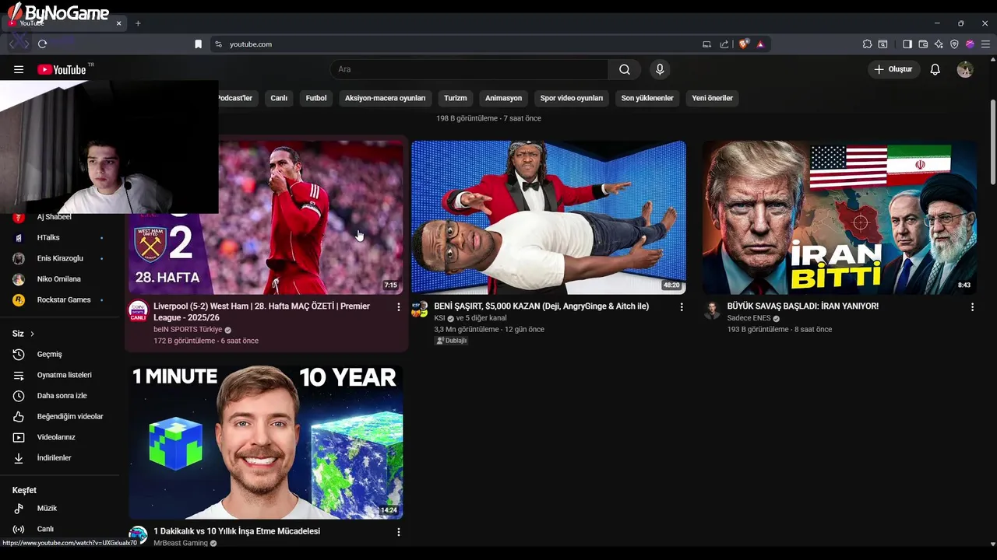
Task: Click the Ara search input field
Action: click(x=469, y=69)
